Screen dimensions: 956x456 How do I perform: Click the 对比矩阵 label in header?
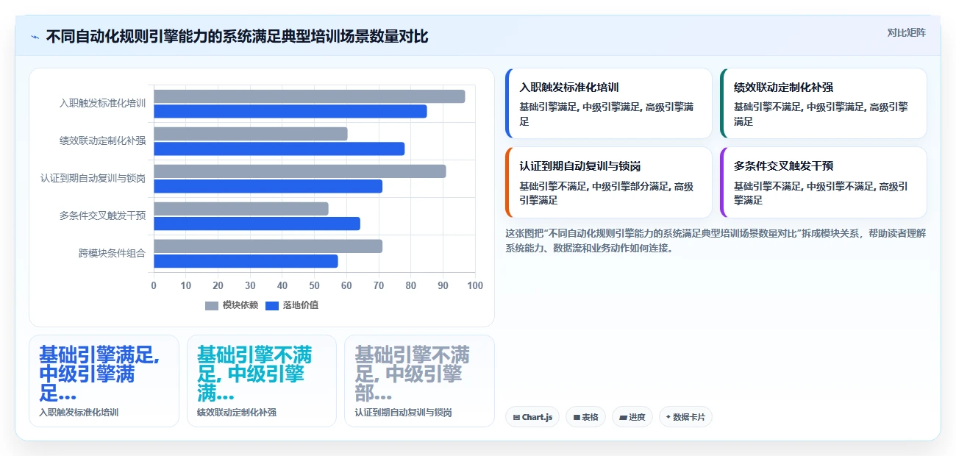(x=906, y=32)
